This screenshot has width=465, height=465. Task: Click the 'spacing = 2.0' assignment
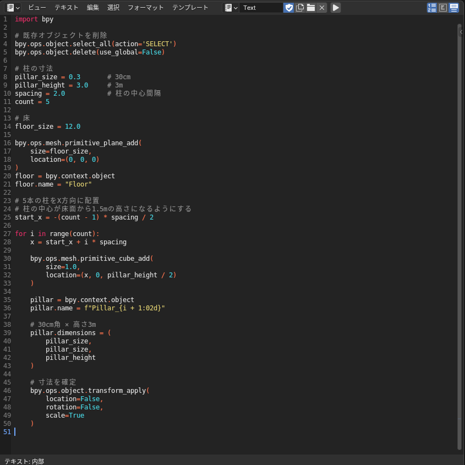coord(40,94)
